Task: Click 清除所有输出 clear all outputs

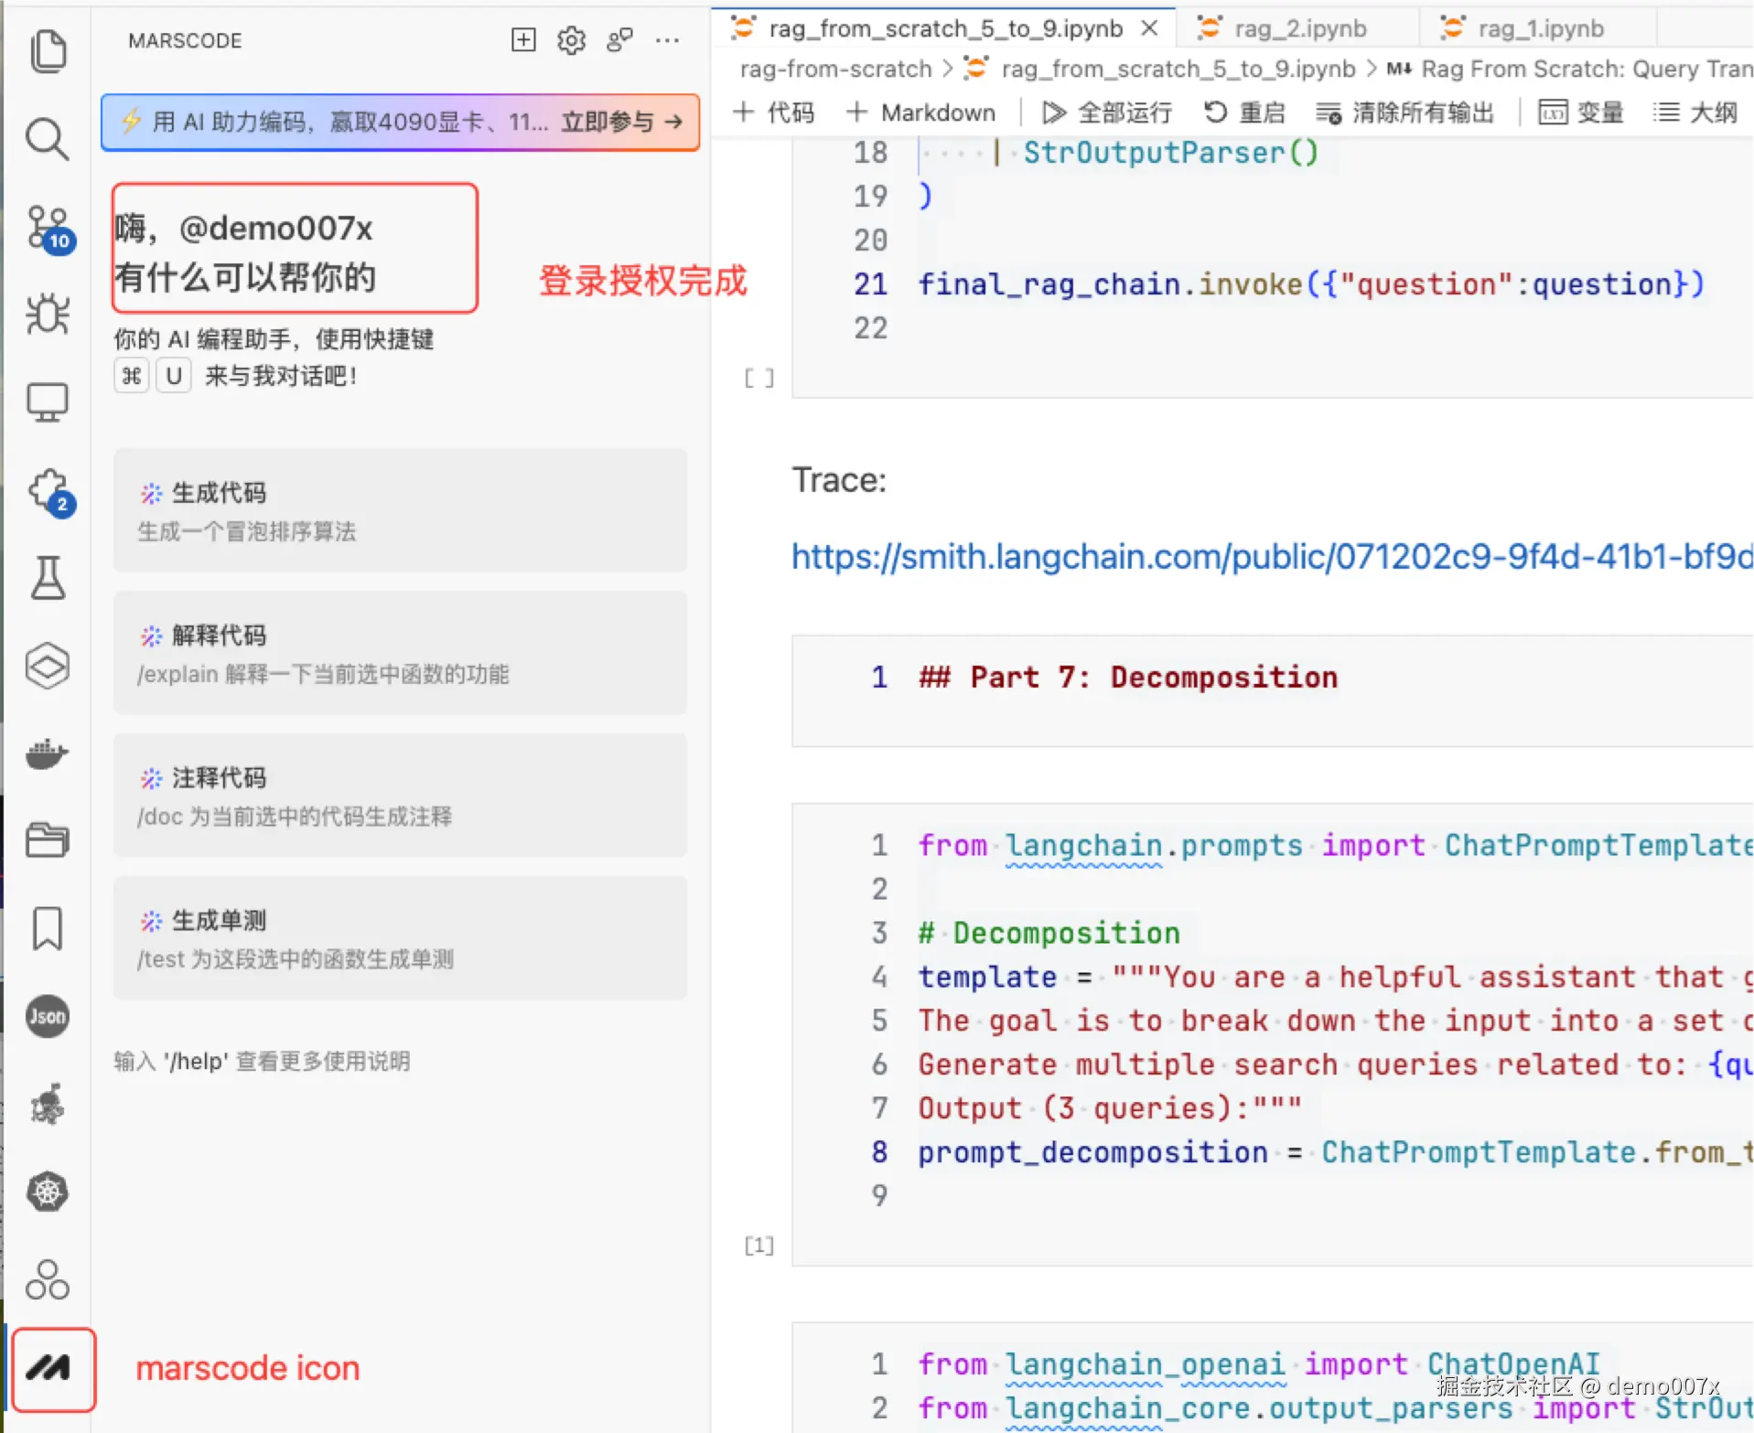Action: click(1404, 112)
